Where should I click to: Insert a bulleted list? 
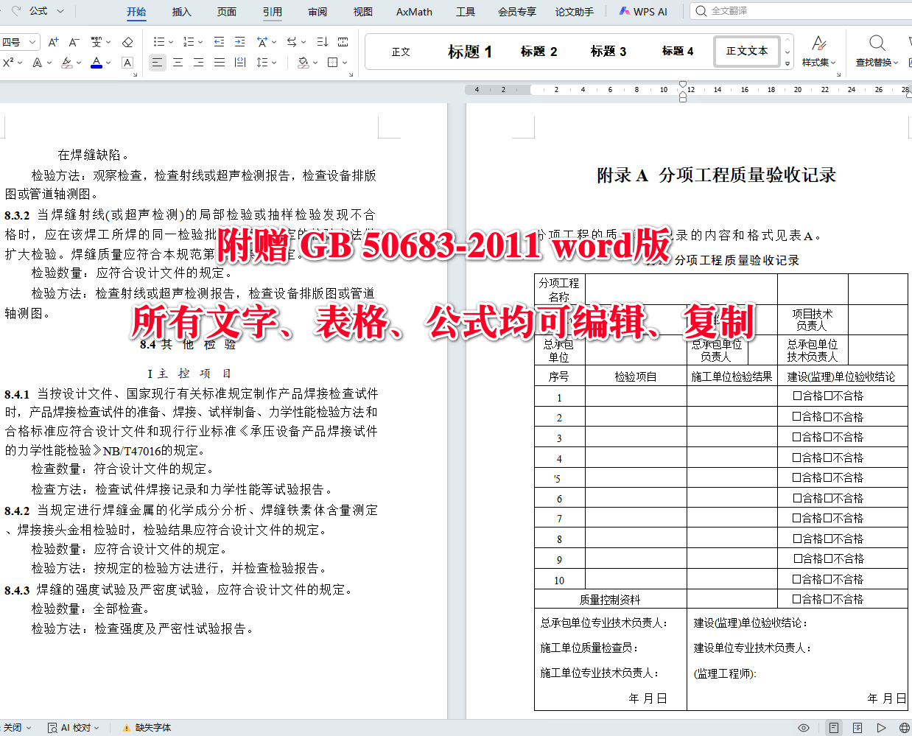point(158,42)
